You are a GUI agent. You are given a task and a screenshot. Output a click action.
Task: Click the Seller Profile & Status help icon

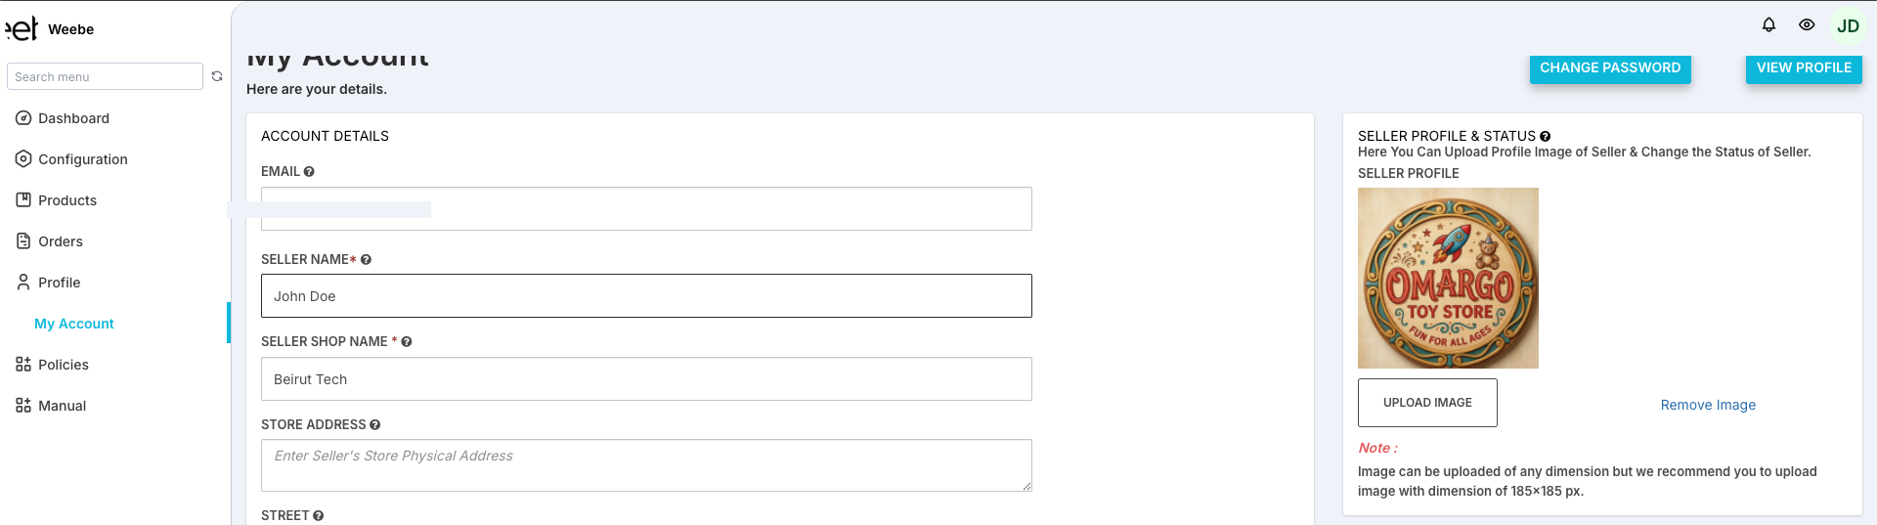[1546, 137]
